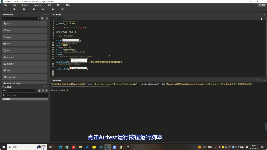Open Google Chrome from the taskbar

click(67, 147)
